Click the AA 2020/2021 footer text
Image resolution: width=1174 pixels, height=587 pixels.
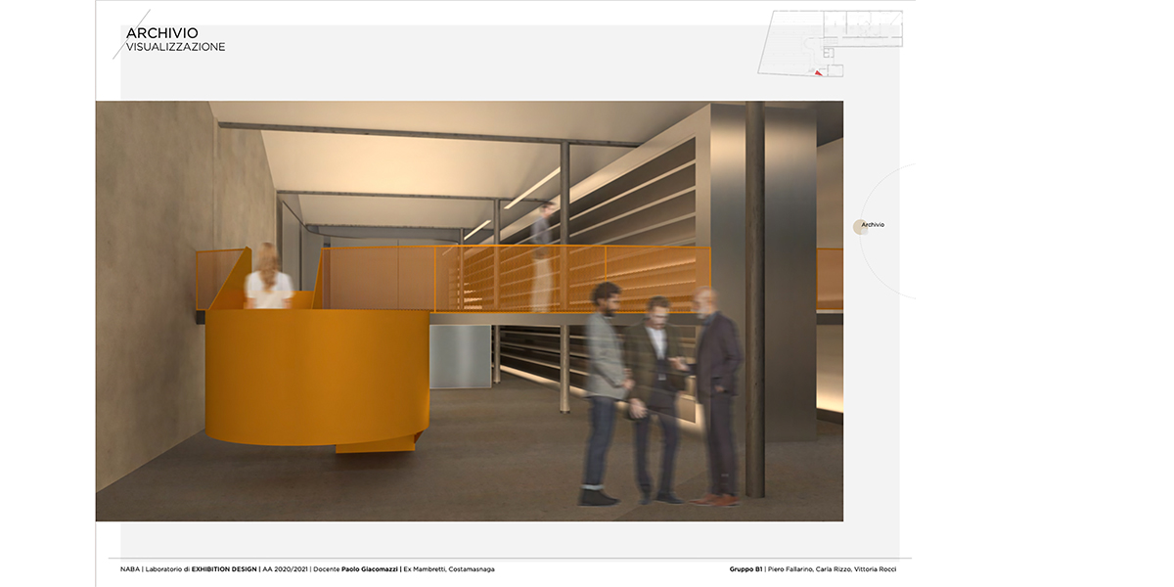285,569
